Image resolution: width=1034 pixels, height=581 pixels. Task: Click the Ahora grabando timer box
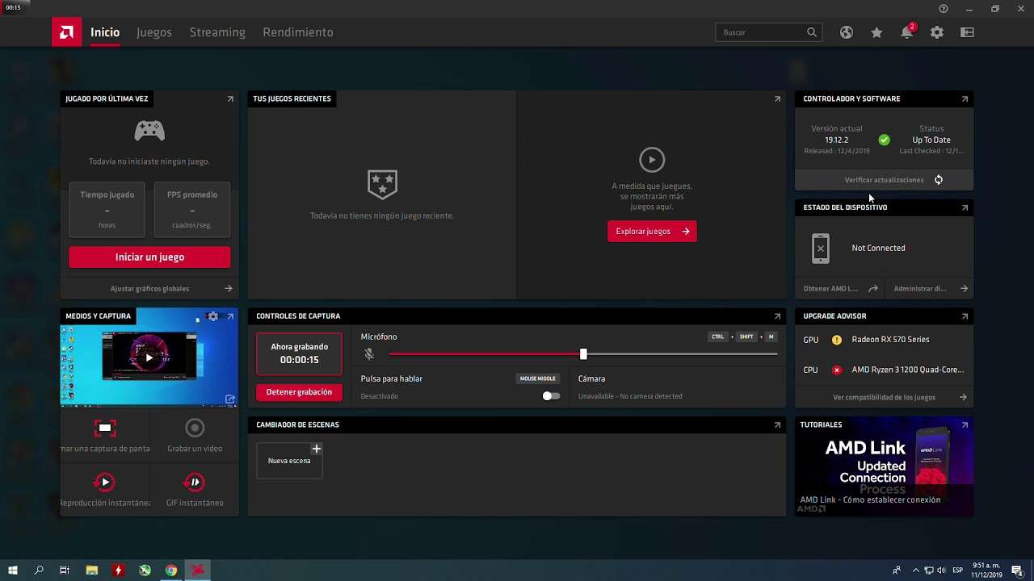[299, 353]
